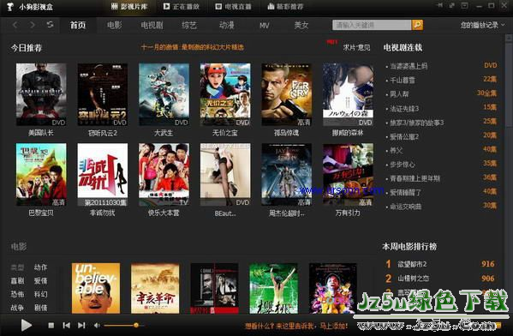Select the 电影 navigation item
The width and height of the screenshot is (513, 336).
click(115, 25)
